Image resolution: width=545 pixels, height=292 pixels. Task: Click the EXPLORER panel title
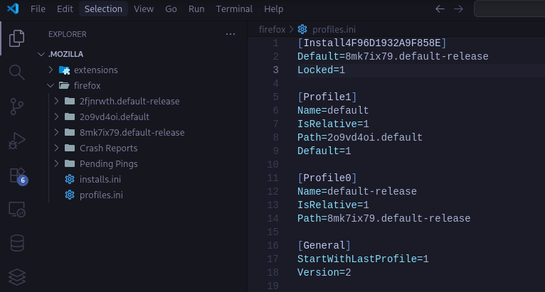pos(68,34)
